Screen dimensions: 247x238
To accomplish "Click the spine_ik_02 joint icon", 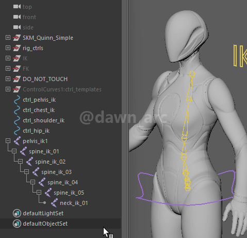I will point(29,162).
